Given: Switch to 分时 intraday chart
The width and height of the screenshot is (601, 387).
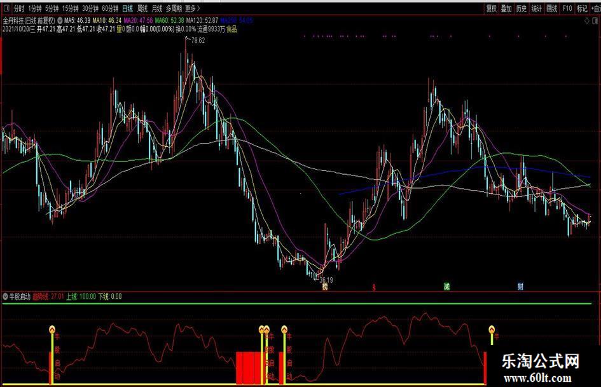Looking at the screenshot, I should point(18,8).
